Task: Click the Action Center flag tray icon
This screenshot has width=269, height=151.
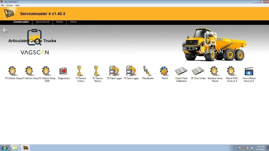Action: click(x=240, y=148)
